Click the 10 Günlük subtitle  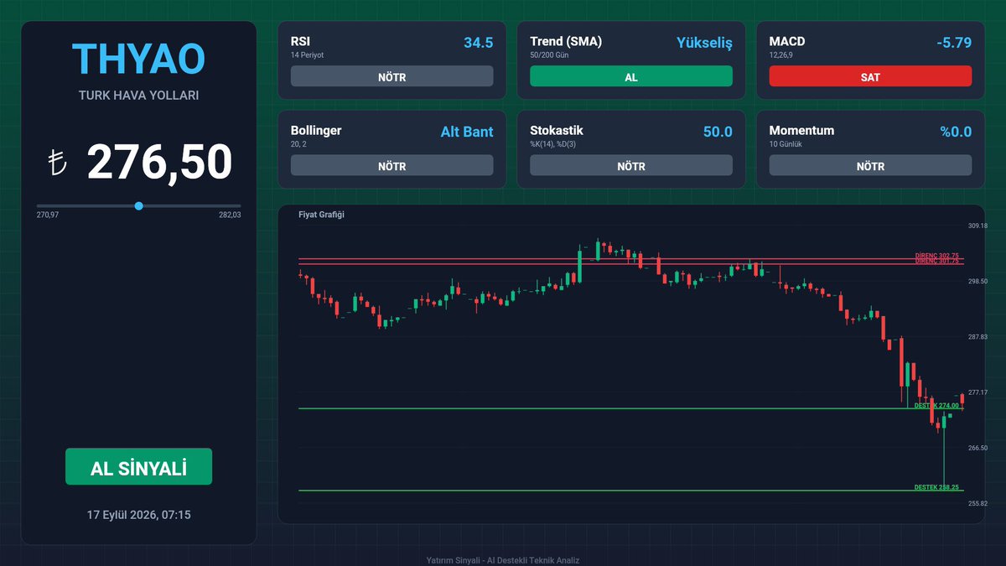[786, 144]
